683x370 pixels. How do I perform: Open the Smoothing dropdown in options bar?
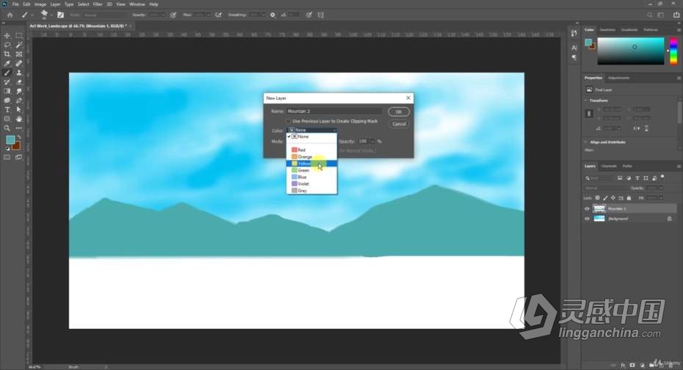tap(264, 15)
